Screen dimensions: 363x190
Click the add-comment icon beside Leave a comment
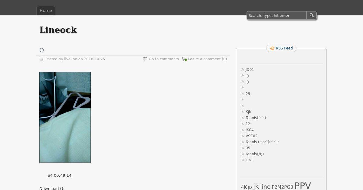(x=185, y=59)
